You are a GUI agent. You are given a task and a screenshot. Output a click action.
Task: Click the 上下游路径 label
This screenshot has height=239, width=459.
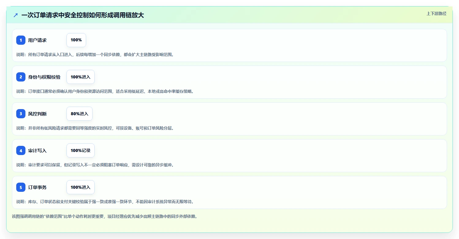(x=436, y=13)
